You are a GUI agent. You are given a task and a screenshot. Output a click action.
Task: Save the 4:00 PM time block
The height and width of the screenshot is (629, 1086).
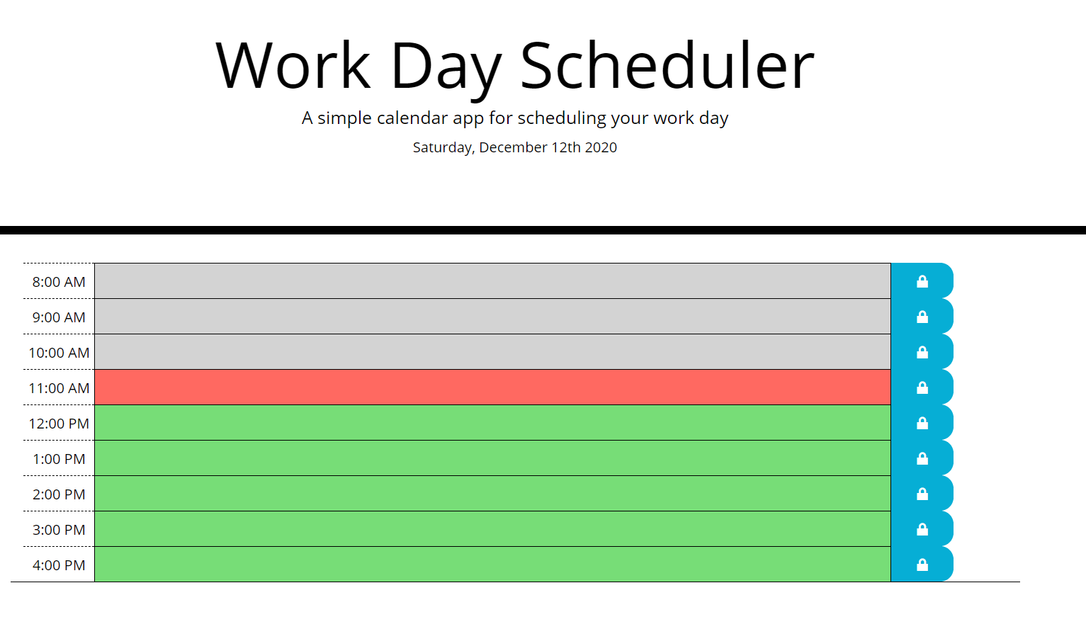pyautogui.click(x=922, y=564)
